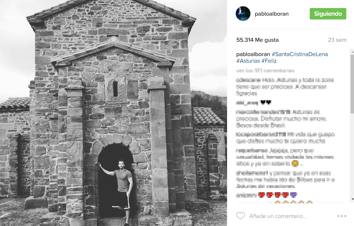Click the comments scrollbar down arrow

[352, 199]
